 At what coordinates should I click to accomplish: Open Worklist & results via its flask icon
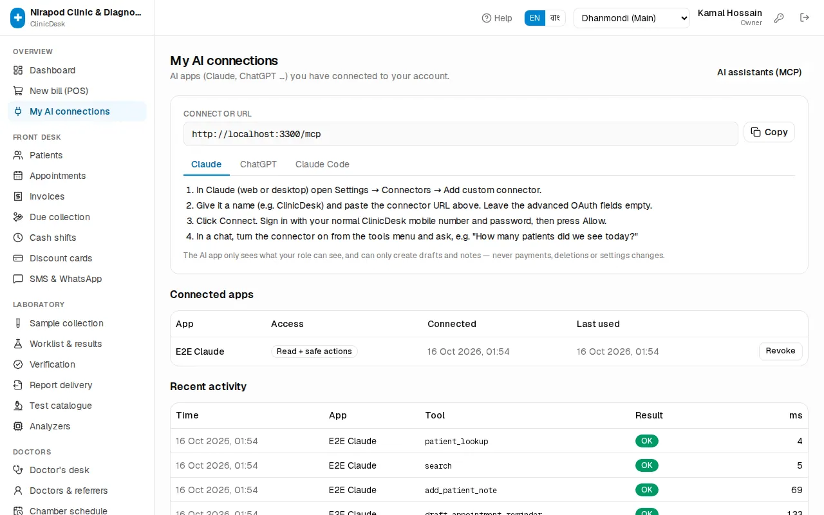[x=18, y=344]
